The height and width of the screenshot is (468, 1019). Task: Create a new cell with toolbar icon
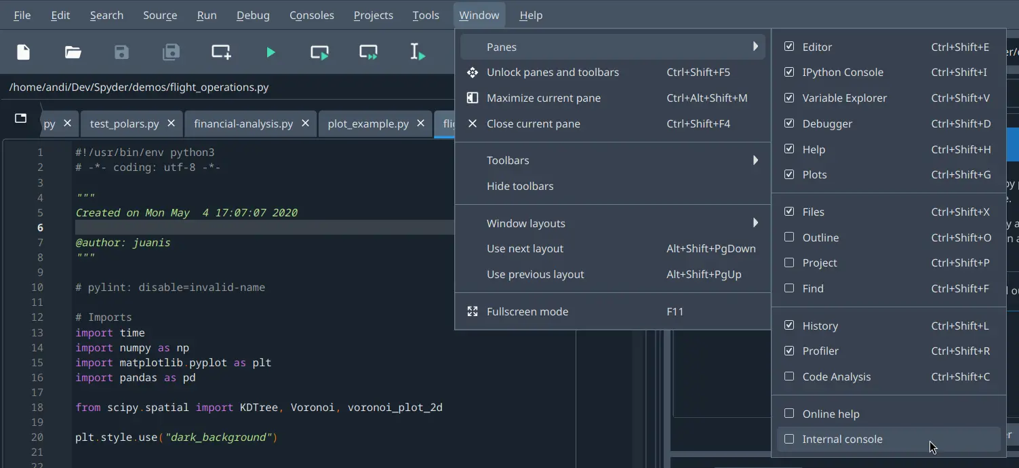click(221, 52)
